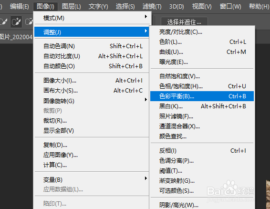Select the subtract-from-selection brush icon

pyautogui.click(x=29, y=21)
